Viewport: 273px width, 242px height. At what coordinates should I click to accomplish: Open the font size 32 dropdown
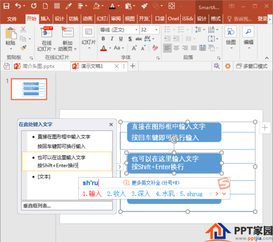156,29
